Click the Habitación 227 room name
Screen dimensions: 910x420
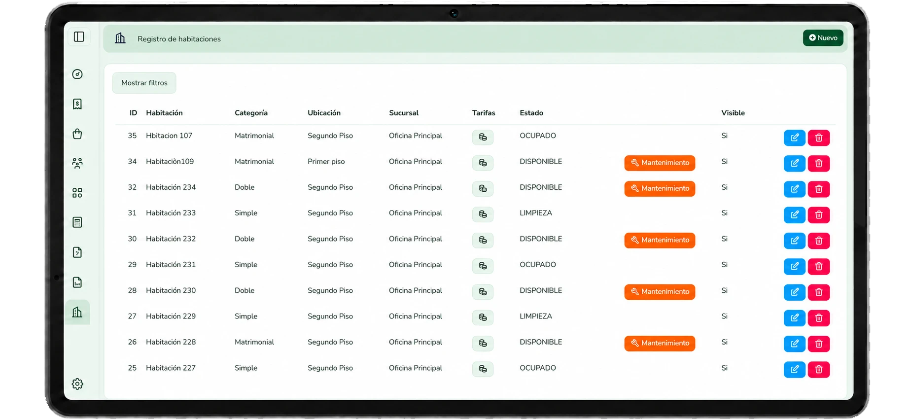click(171, 368)
